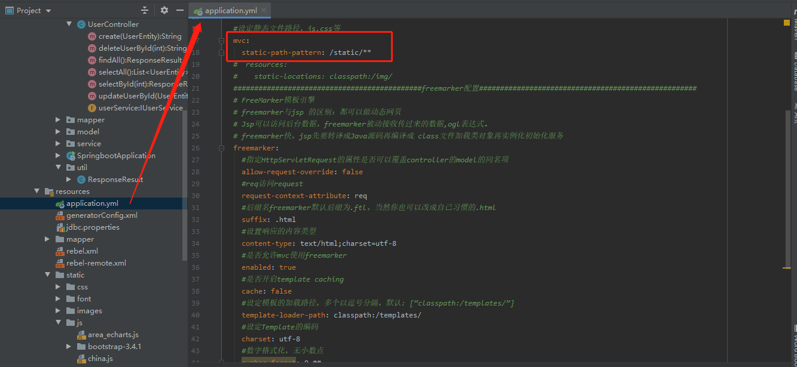
Task: Click the Collapse All icon in Project toolbar
Action: 144,10
